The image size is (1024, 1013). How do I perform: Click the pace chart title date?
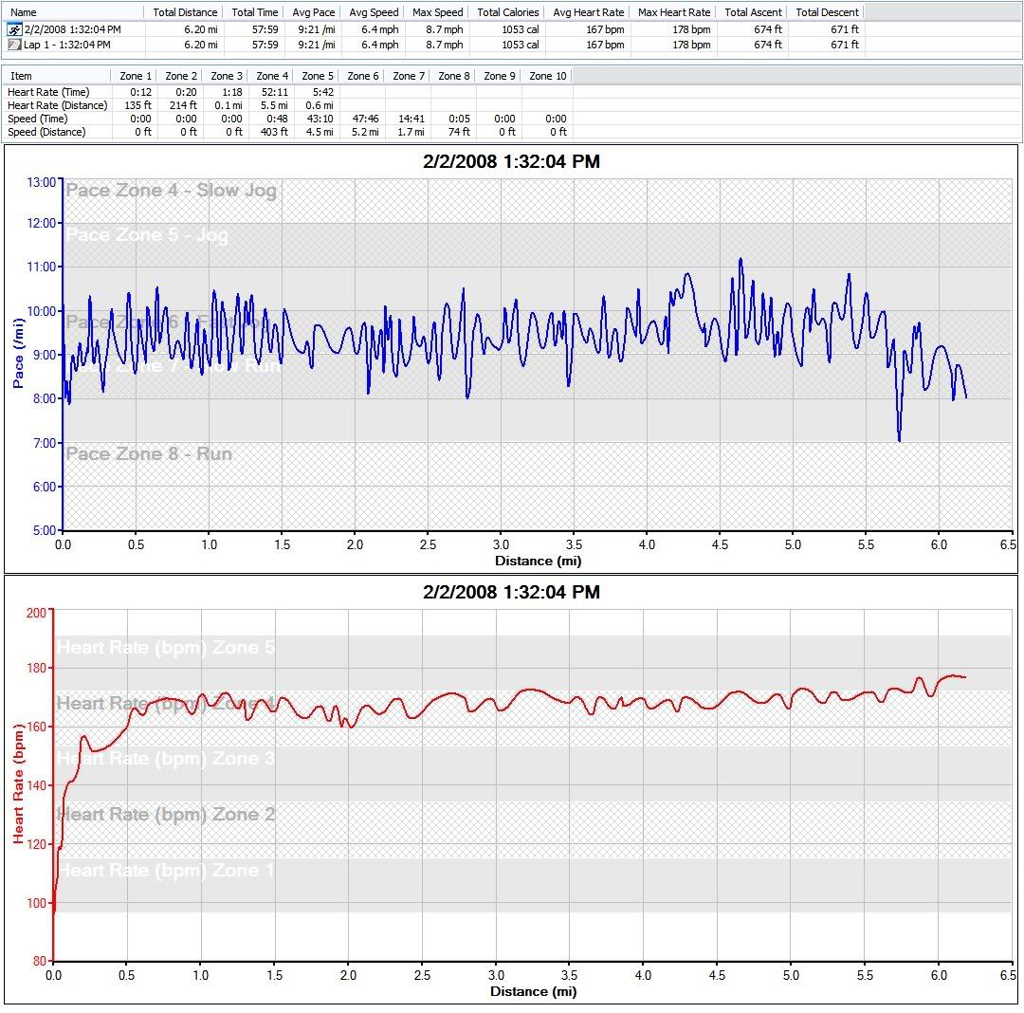tap(511, 162)
